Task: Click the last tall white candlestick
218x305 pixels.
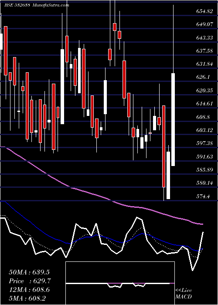Action: coord(173,120)
